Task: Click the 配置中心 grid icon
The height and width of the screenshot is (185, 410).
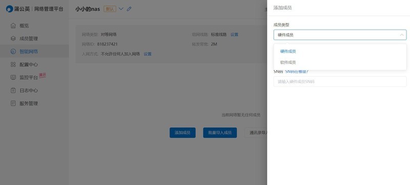Action: click(13, 65)
